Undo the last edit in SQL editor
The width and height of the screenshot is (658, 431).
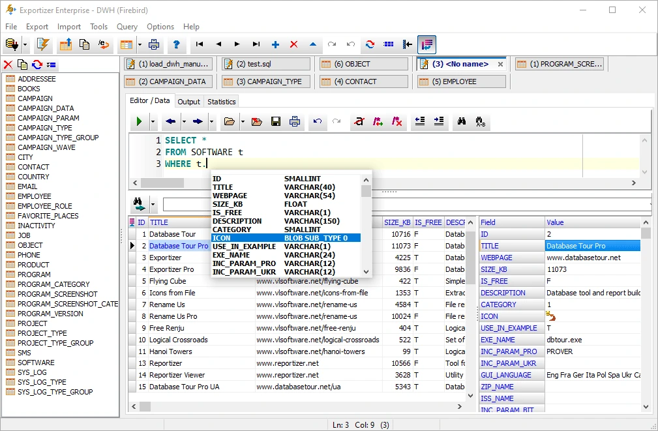(317, 122)
